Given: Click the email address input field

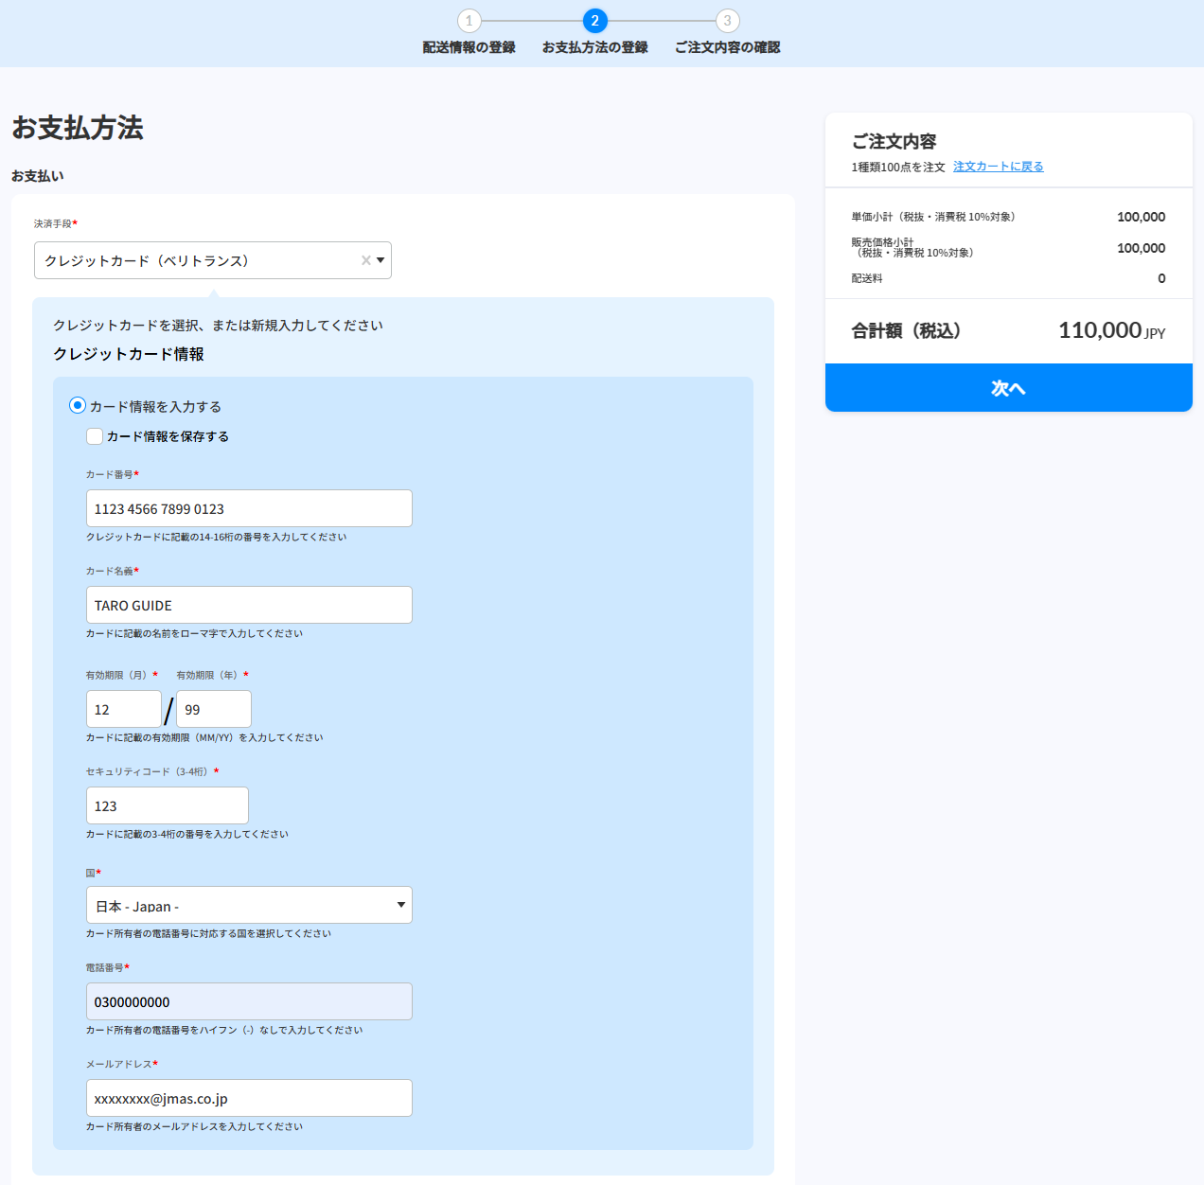Looking at the screenshot, I should click(249, 1098).
